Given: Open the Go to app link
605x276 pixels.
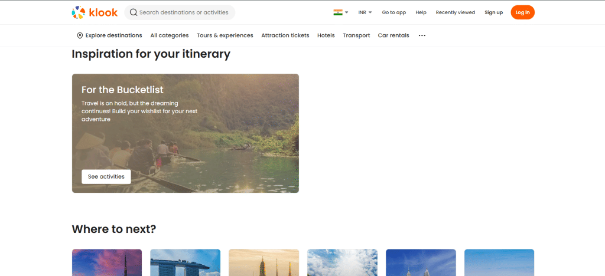Looking at the screenshot, I should click(x=393, y=12).
